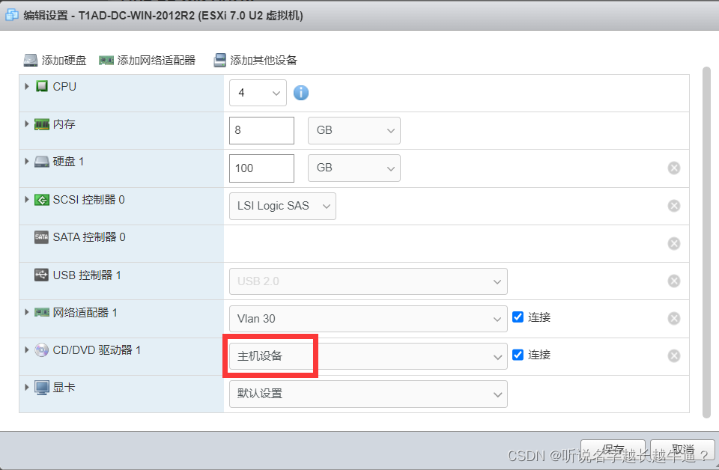Remove 网络适配器 1 via its delete icon

click(673, 317)
